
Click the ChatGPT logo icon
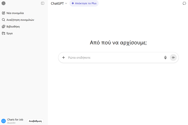(4, 3)
